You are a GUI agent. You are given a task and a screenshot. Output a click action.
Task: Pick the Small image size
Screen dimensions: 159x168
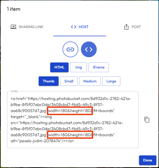[69, 81]
